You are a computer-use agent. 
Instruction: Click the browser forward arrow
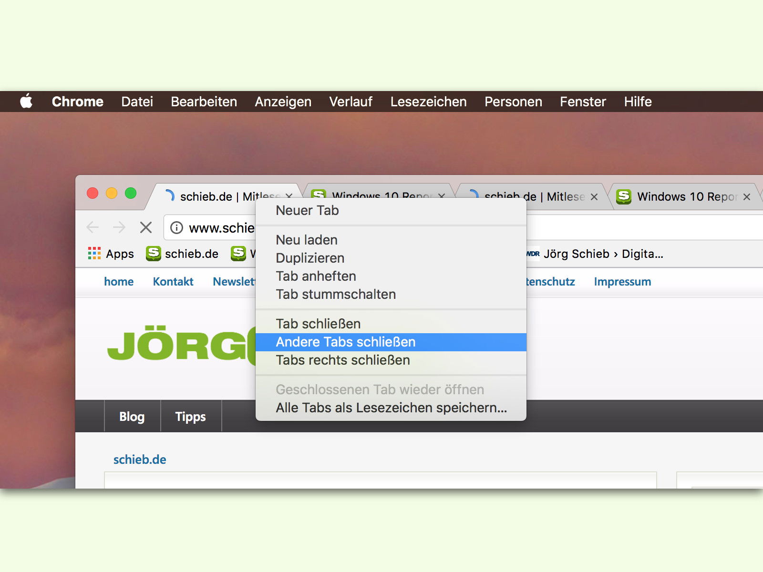119,227
